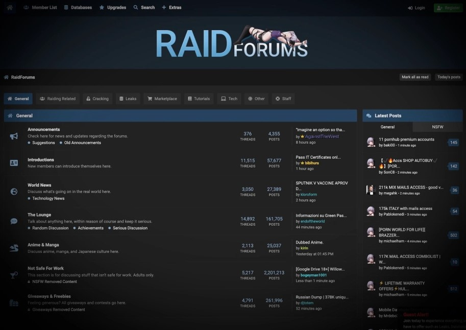Click Mark all as read button
The width and height of the screenshot is (466, 330).
(x=415, y=77)
